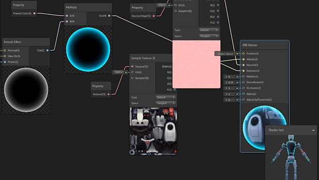Click the pink normal map preview
The image size is (319, 180).
196,64
